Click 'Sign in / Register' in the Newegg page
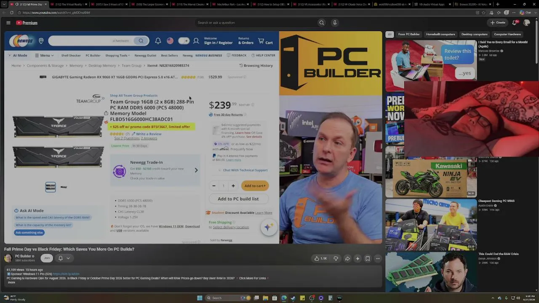This screenshot has width=539, height=303. click(218, 43)
